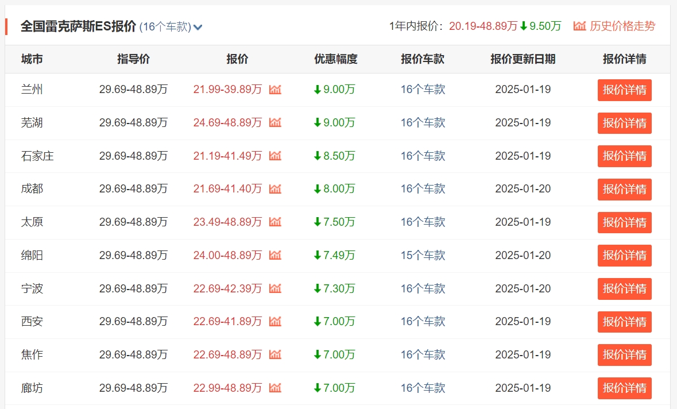
Task: Click the 21.69-41.40万 price for 成都
Action: (227, 189)
